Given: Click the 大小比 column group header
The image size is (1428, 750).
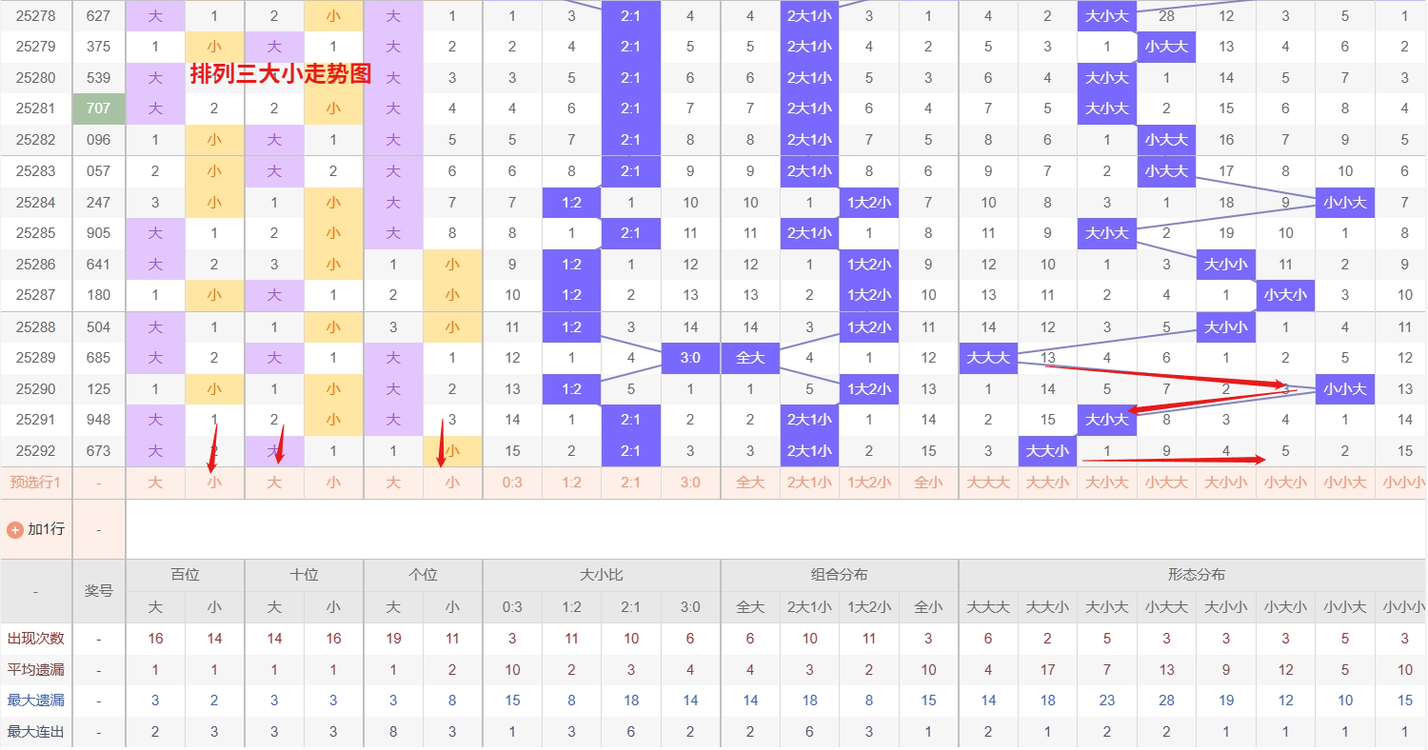Looking at the screenshot, I should [x=601, y=575].
